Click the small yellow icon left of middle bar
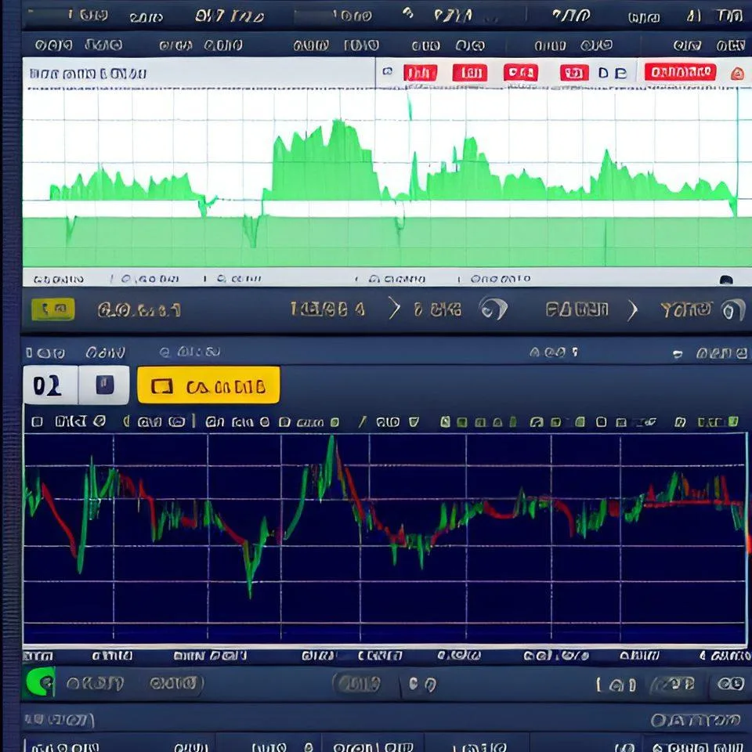 click(52, 309)
